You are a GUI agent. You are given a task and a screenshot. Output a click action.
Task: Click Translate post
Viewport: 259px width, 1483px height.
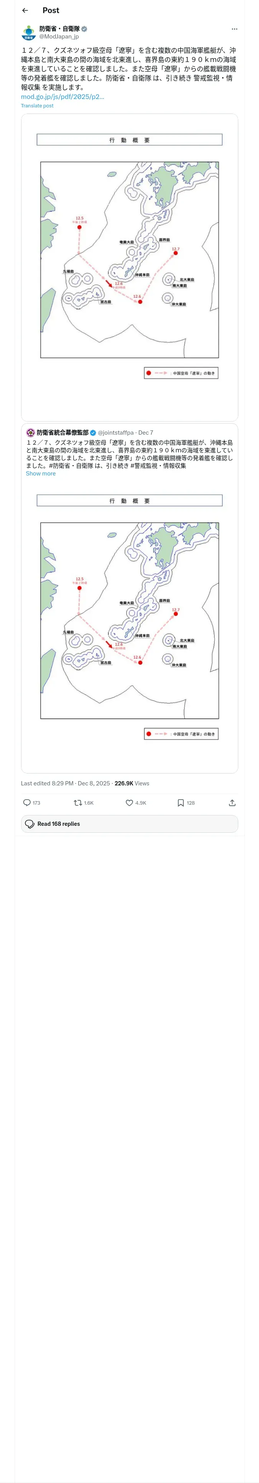[x=37, y=106]
